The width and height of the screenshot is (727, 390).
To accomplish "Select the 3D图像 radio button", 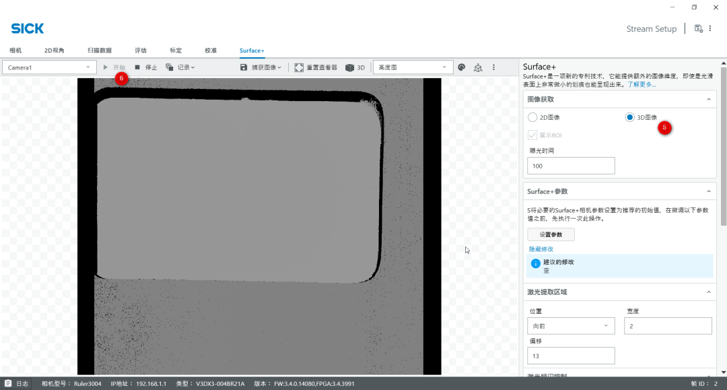I will pos(629,117).
